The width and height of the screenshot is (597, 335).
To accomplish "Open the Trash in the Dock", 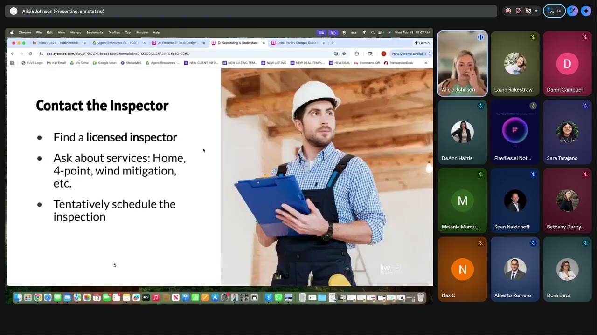I will pos(421,297).
